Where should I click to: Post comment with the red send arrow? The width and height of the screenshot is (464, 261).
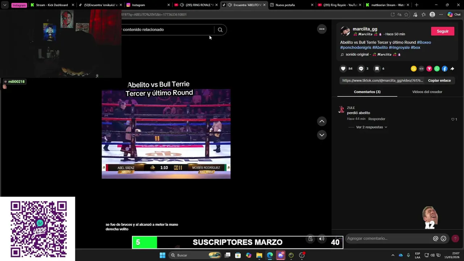455,239
